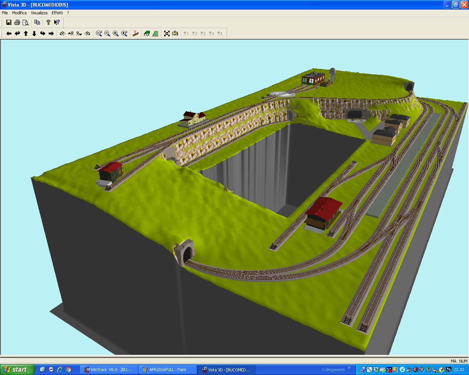Click the first viewpoint-rotate camera icon

click(62, 34)
